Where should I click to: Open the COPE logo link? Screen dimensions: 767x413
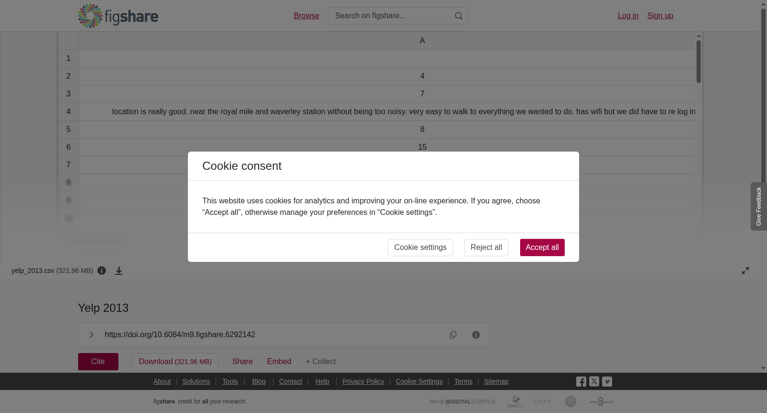(x=543, y=401)
